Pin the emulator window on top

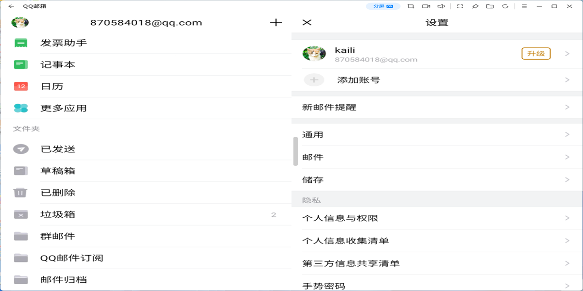click(475, 7)
